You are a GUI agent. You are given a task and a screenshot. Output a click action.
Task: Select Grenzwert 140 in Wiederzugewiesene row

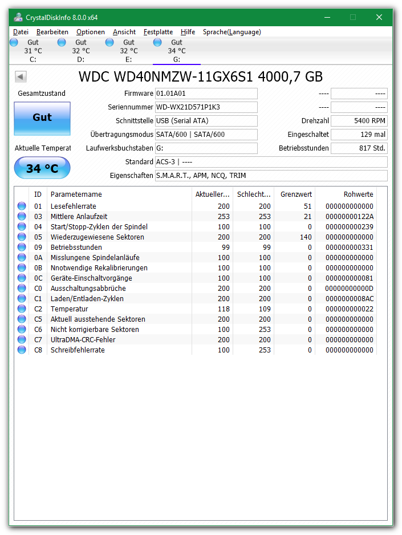(x=306, y=237)
